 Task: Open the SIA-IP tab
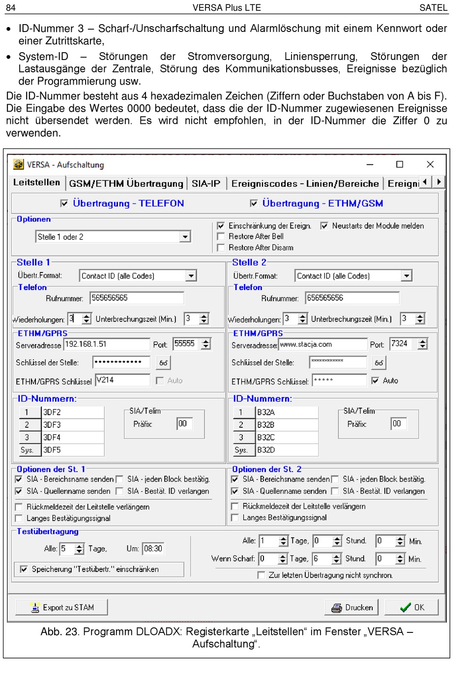click(206, 183)
